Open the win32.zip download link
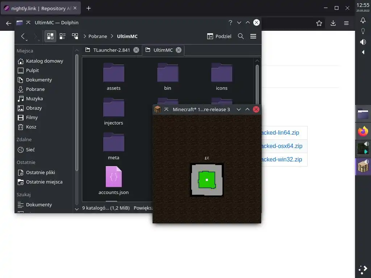This screenshot has width=371, height=278. pyautogui.click(x=282, y=160)
